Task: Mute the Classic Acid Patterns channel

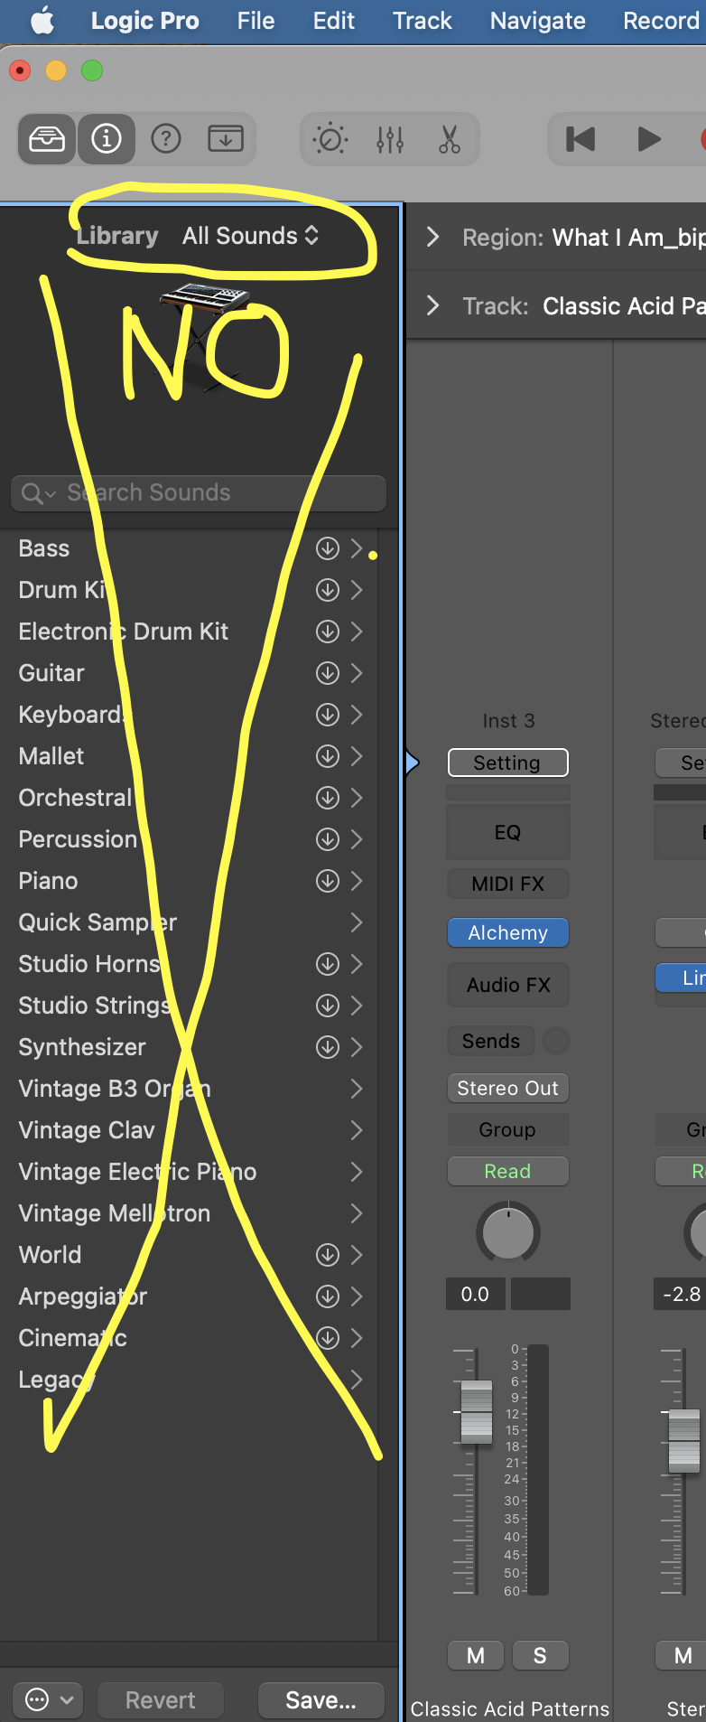Action: click(x=476, y=1655)
